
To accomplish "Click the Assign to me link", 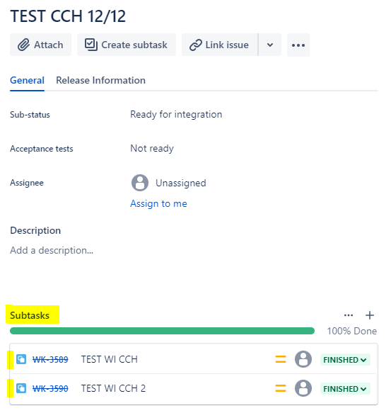I will tap(158, 203).
